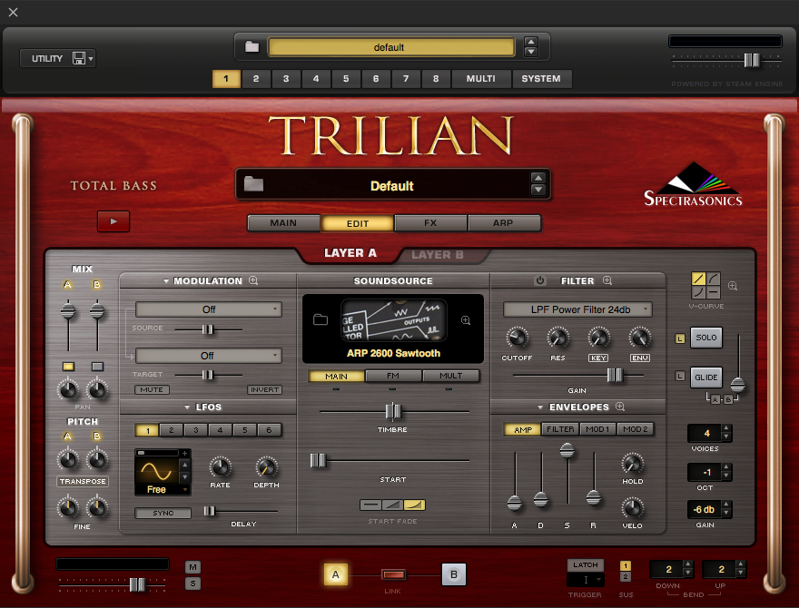The height and width of the screenshot is (608, 799).
Task: Zoom the Modulation section magnifier icon
Action: 253,280
